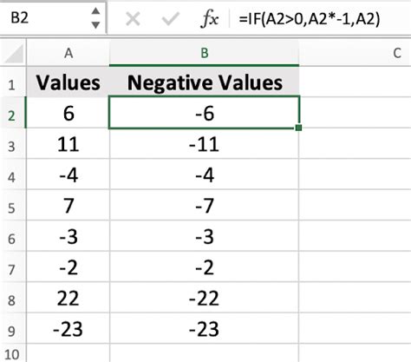This screenshot has height=362, width=411.
Task: Click the Name Box down arrow
Action: tap(95, 25)
